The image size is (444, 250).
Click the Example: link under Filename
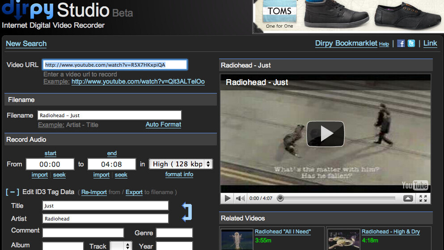click(51, 125)
